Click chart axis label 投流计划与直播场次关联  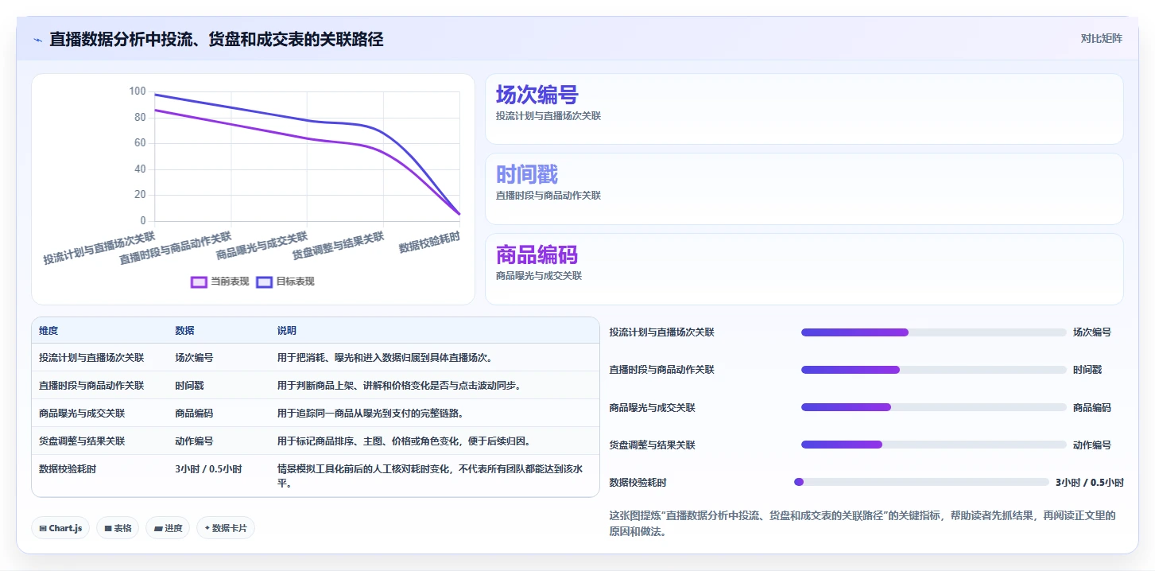point(99,248)
